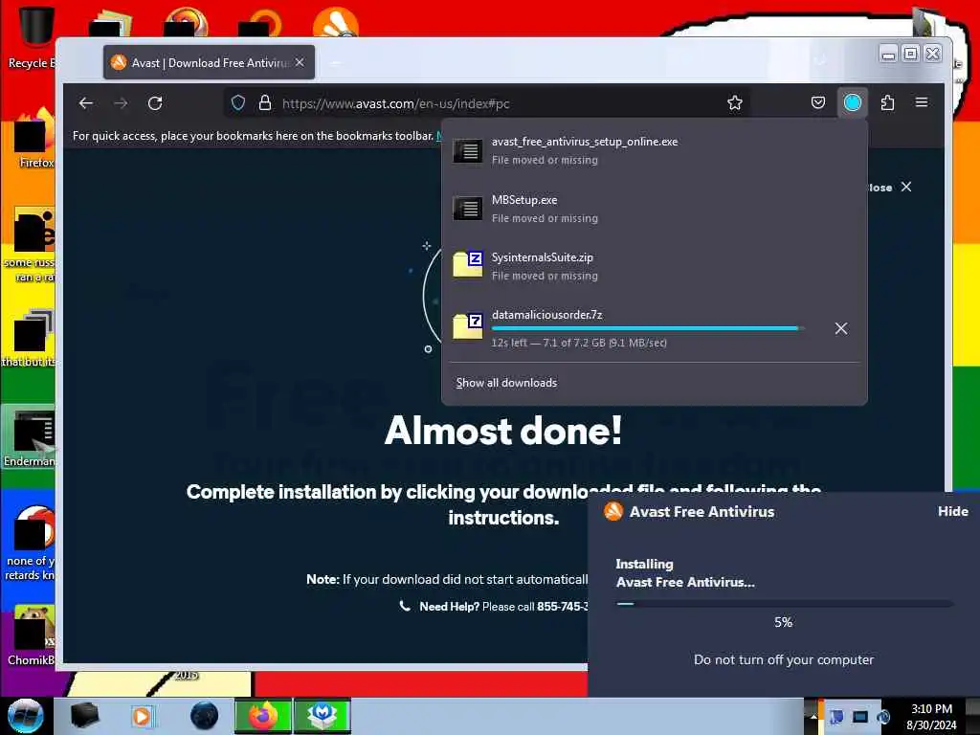Open SysinternalsSuite.zip download entry

[654, 266]
